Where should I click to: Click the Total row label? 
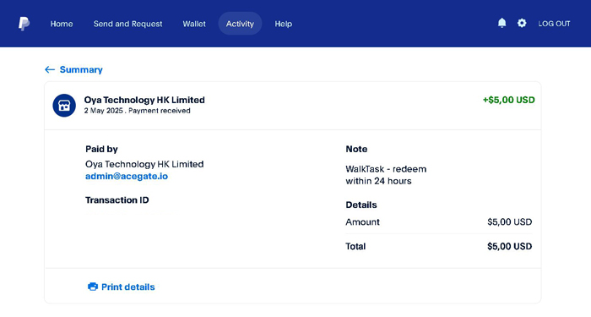click(x=355, y=247)
